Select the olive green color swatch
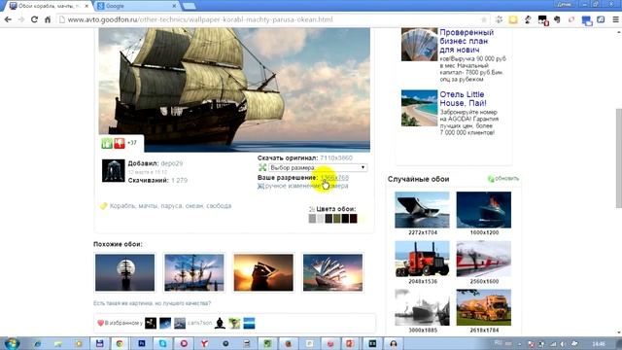The image size is (622, 350). coord(337,218)
